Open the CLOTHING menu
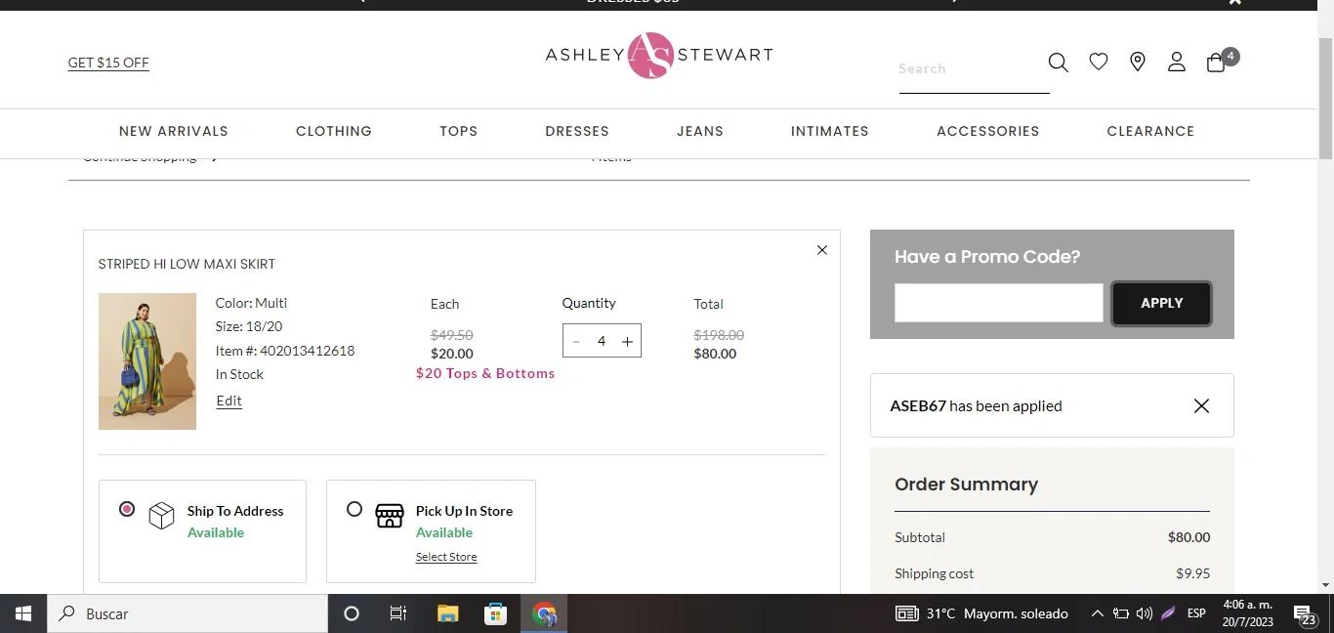1334x633 pixels. pos(334,131)
